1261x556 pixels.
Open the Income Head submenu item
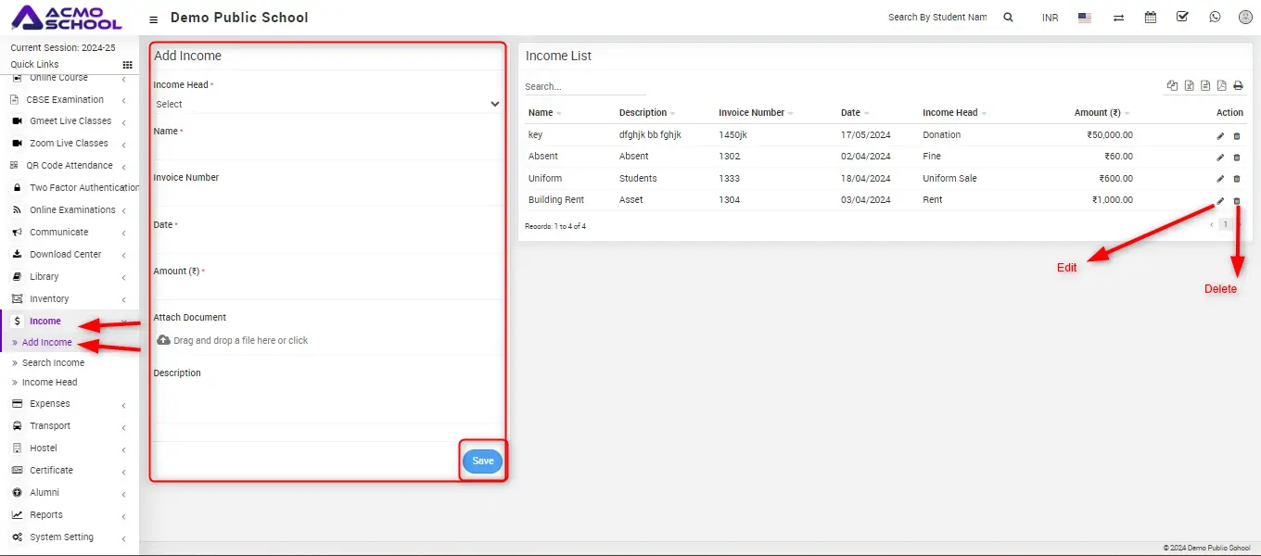(x=49, y=383)
